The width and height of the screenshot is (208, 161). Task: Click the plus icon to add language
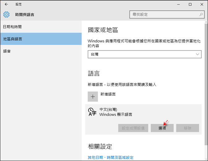pos(93,97)
